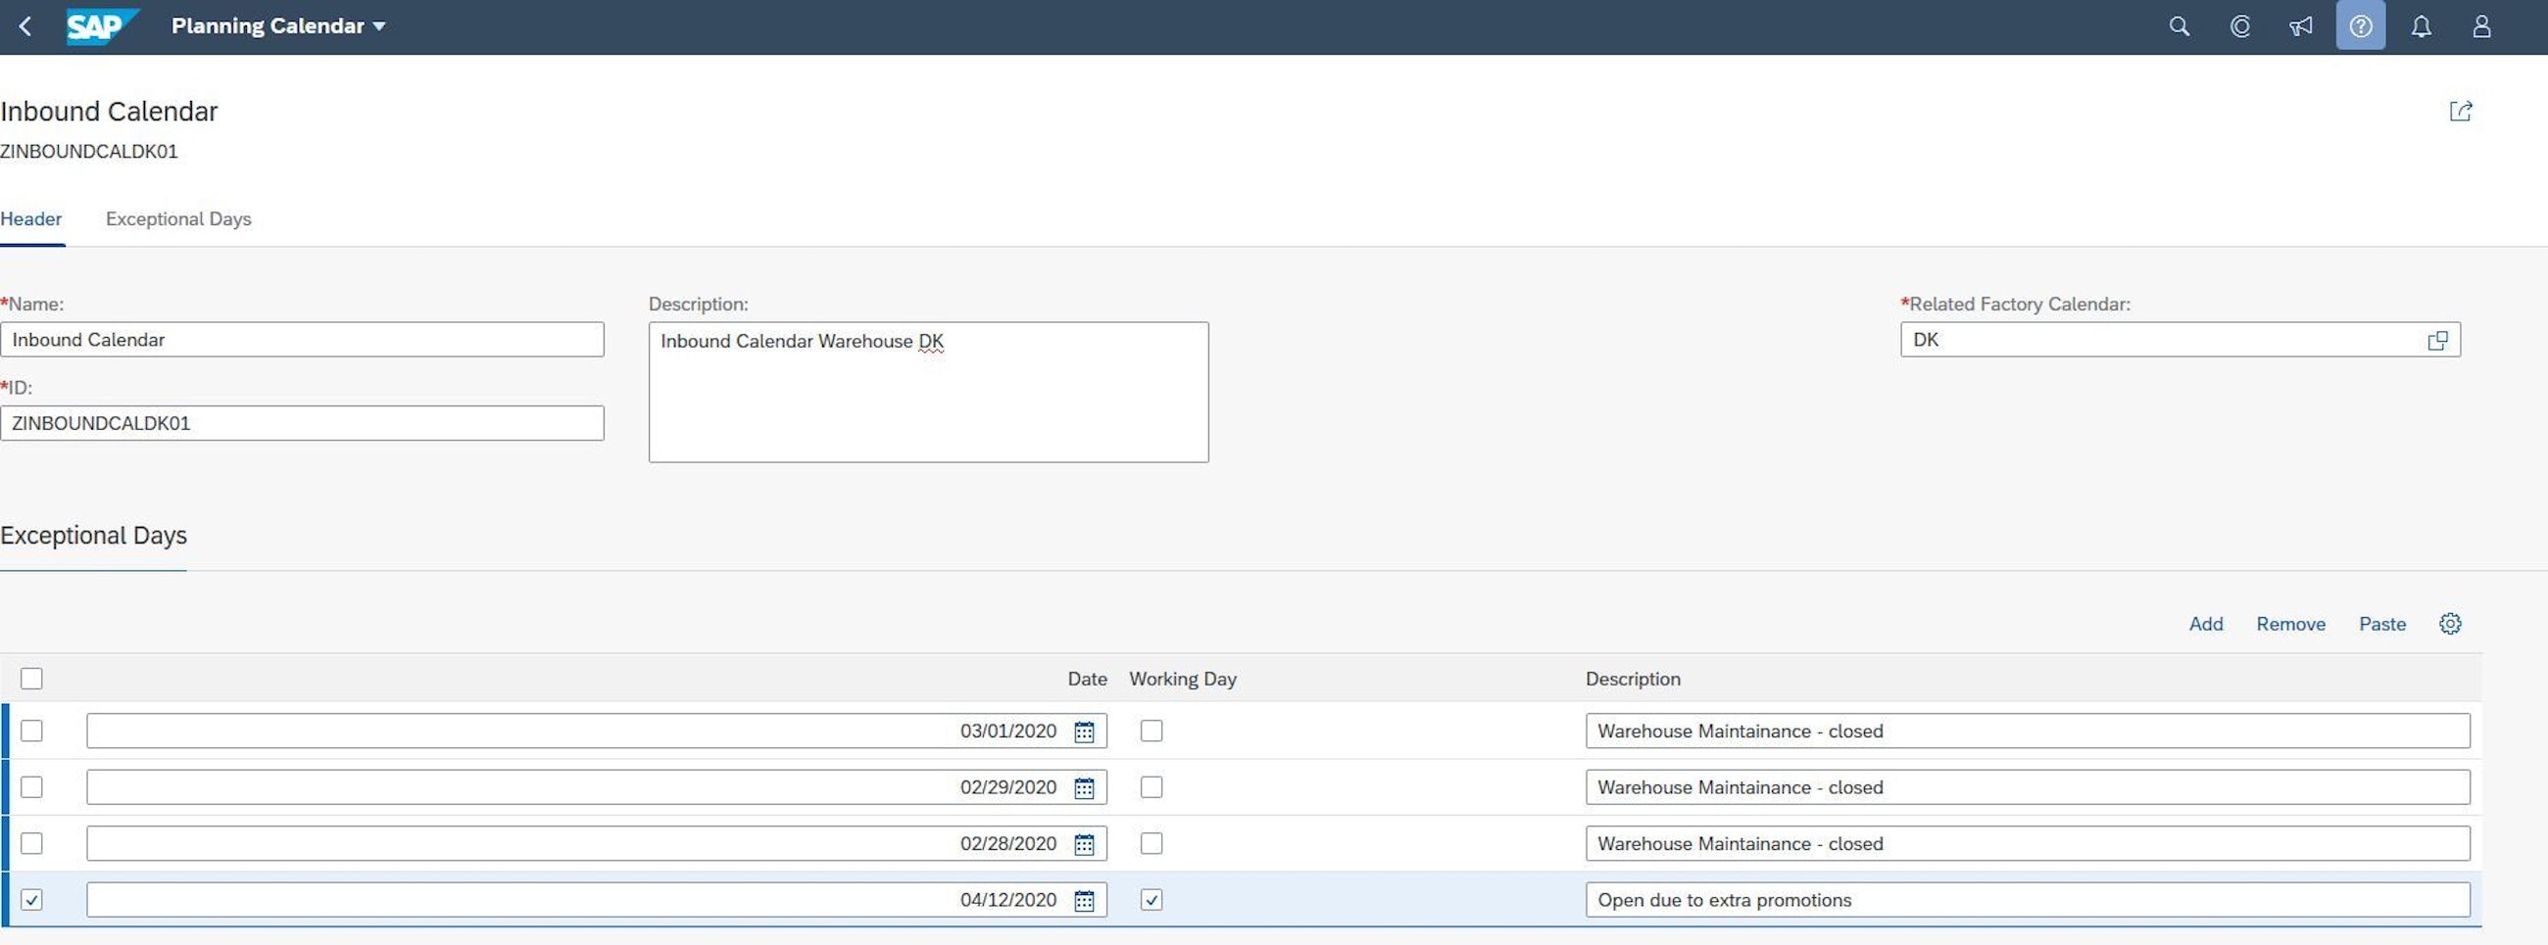Click the megaphone announcements icon
2548x945 pixels.
tap(2301, 26)
